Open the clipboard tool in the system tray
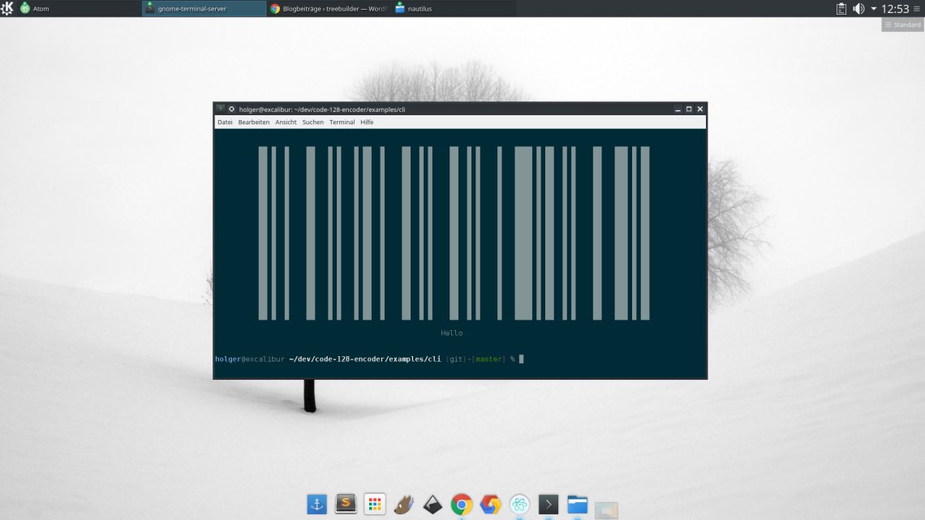 [841, 8]
